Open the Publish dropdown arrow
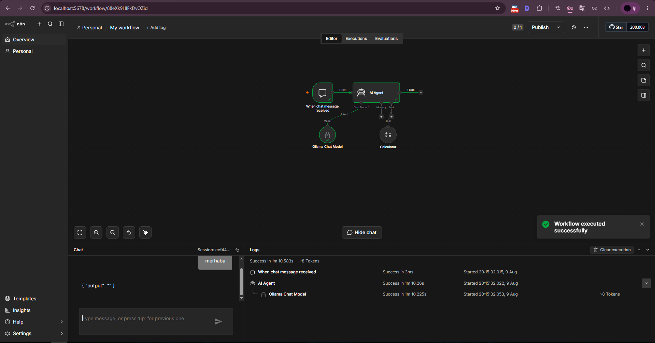 [558, 27]
